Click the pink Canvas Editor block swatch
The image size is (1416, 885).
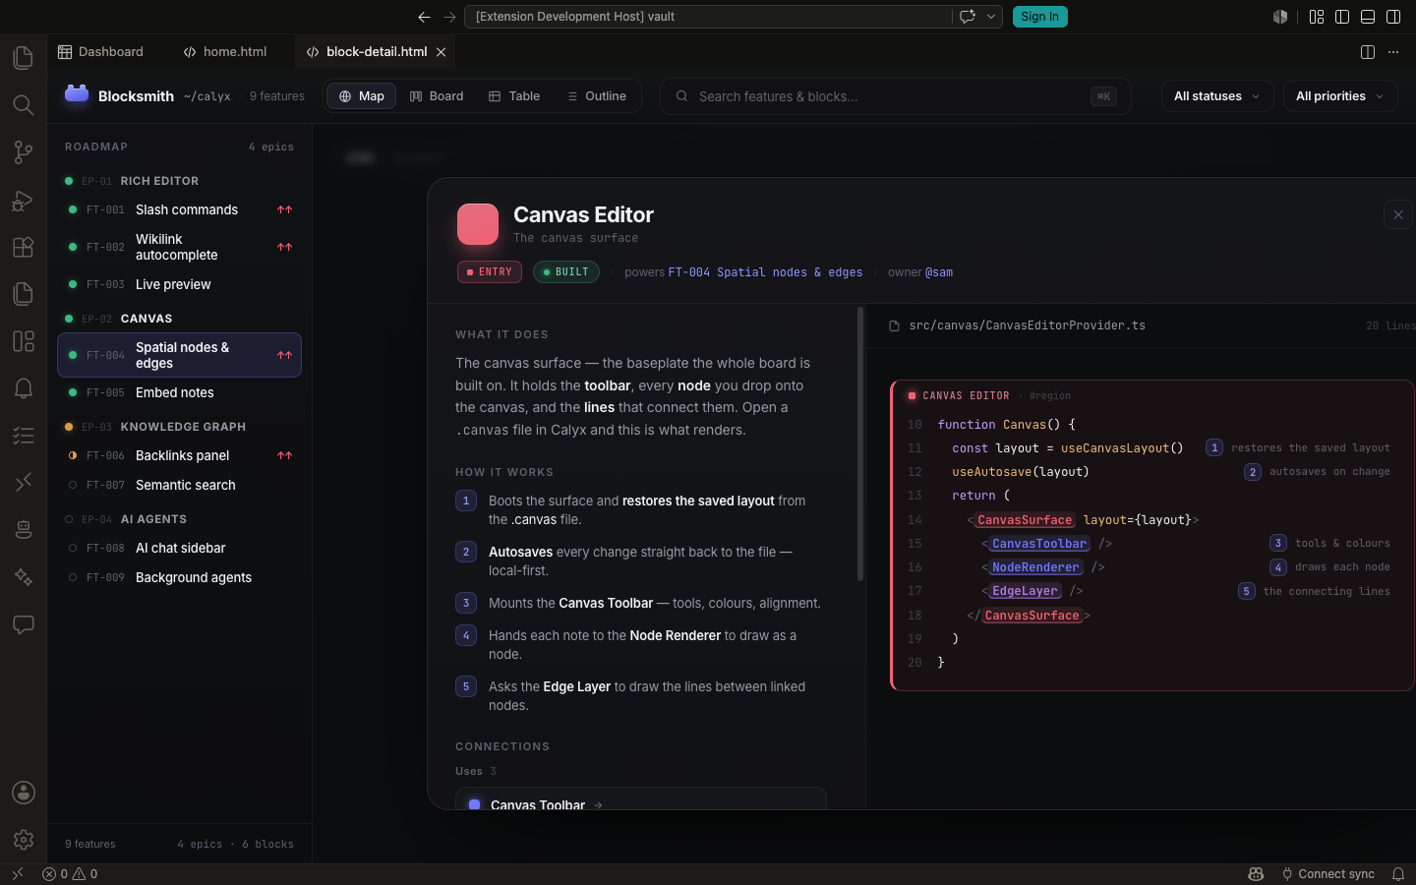pyautogui.click(x=478, y=224)
